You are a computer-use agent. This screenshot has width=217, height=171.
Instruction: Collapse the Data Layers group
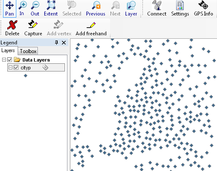(4, 59)
